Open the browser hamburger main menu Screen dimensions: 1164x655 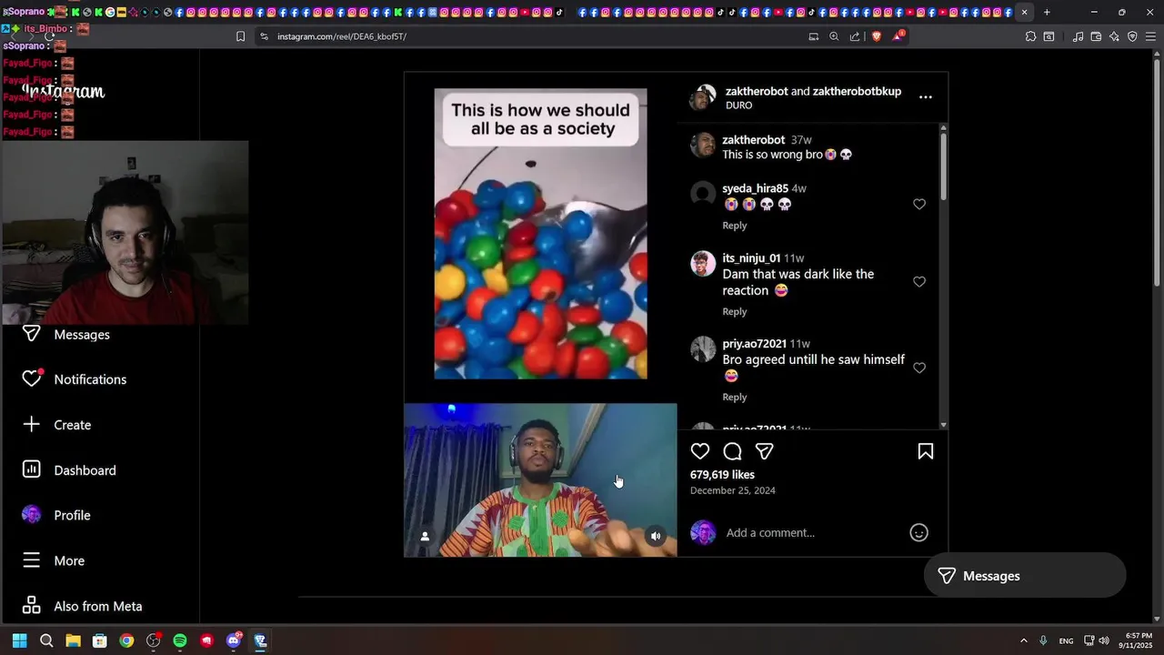point(1151,36)
